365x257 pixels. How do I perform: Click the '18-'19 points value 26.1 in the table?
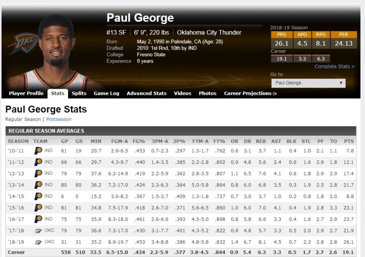pyautogui.click(x=348, y=242)
